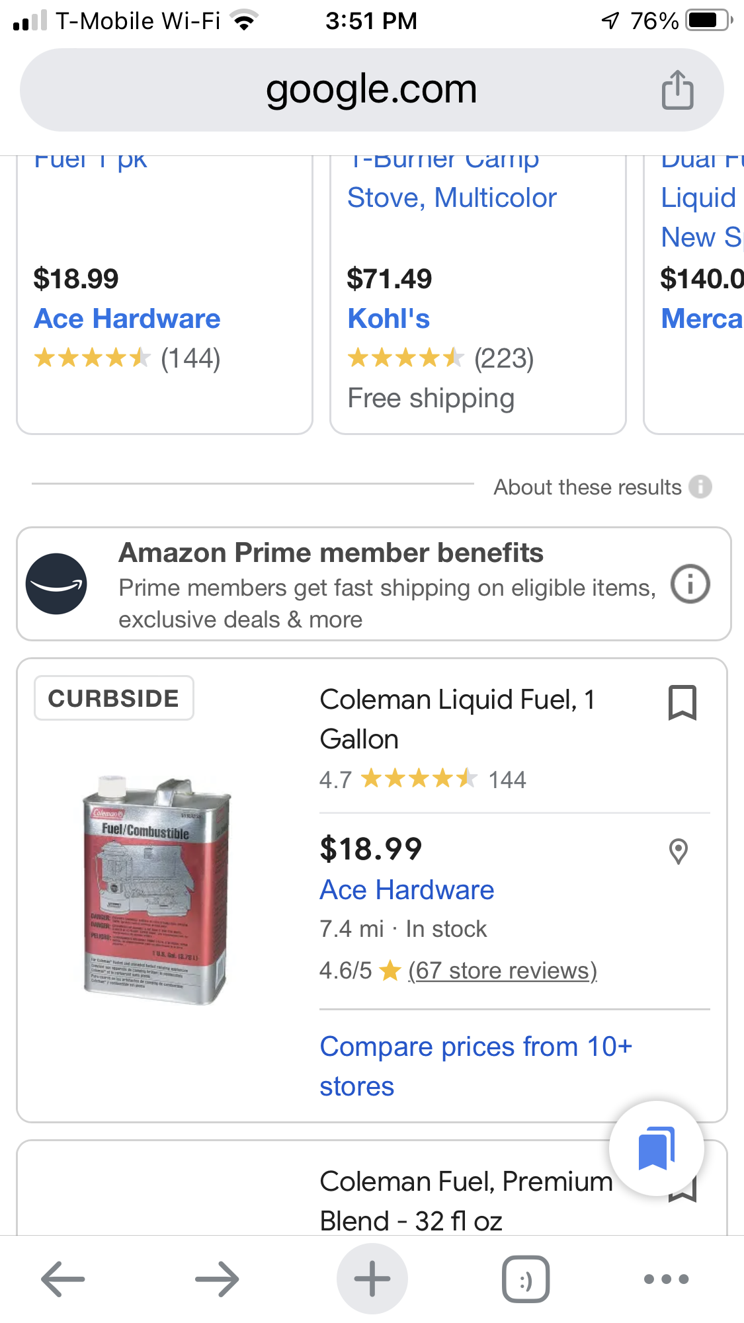
Task: Tap the google.com address bar
Action: point(371,90)
